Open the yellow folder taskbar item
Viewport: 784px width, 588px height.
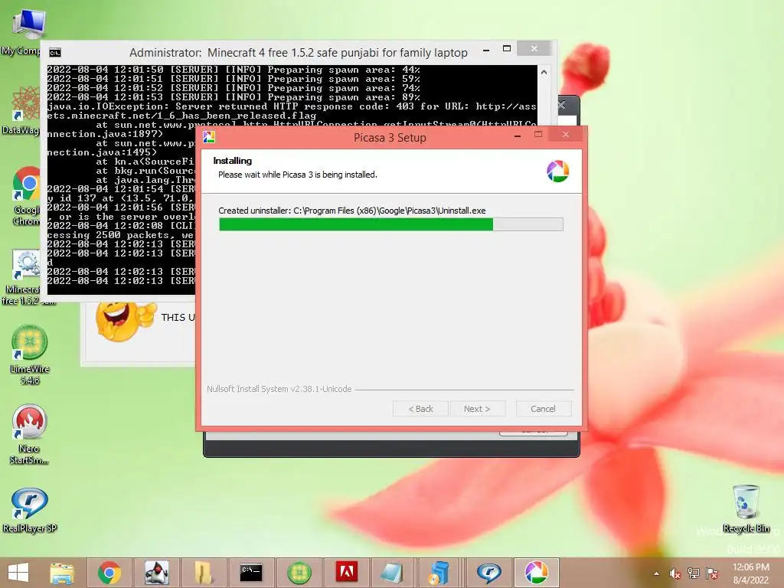203,573
